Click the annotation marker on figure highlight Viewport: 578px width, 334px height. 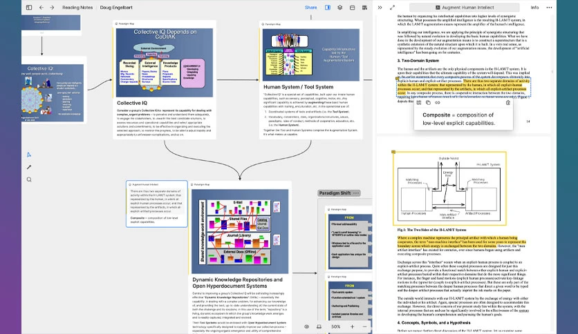click(393, 152)
